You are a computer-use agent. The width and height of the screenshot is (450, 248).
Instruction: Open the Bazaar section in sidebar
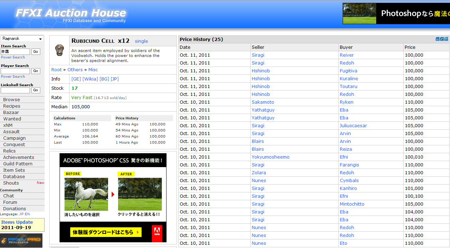pos(11,113)
